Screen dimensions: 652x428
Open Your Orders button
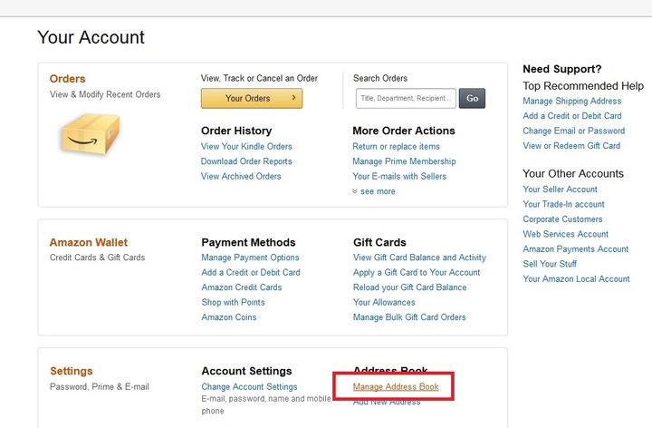click(252, 98)
